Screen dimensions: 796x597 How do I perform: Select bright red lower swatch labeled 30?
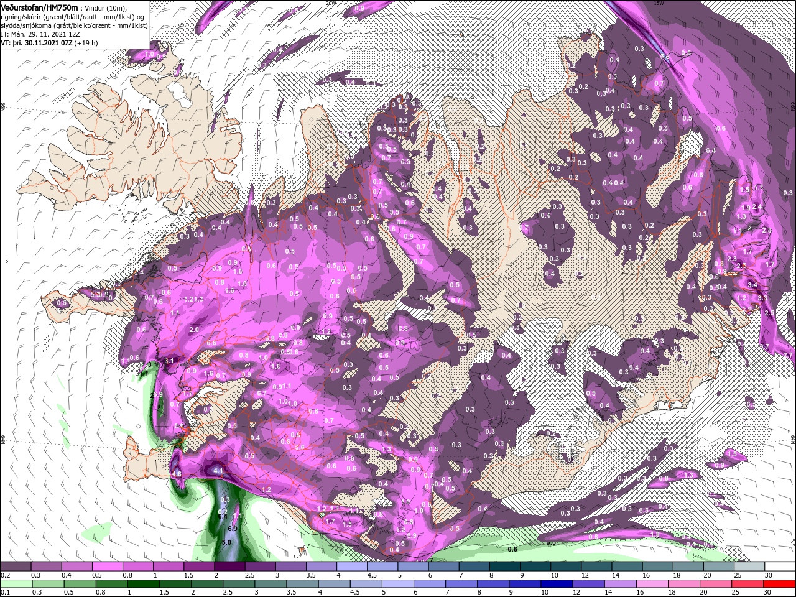pos(780,583)
